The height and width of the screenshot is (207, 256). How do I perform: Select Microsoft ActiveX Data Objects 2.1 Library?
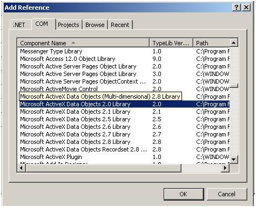[x=124, y=112]
